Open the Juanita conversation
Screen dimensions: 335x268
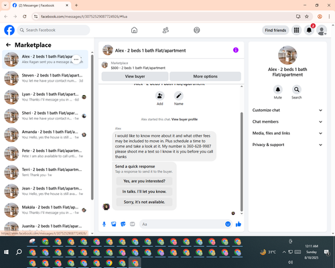click(45, 226)
